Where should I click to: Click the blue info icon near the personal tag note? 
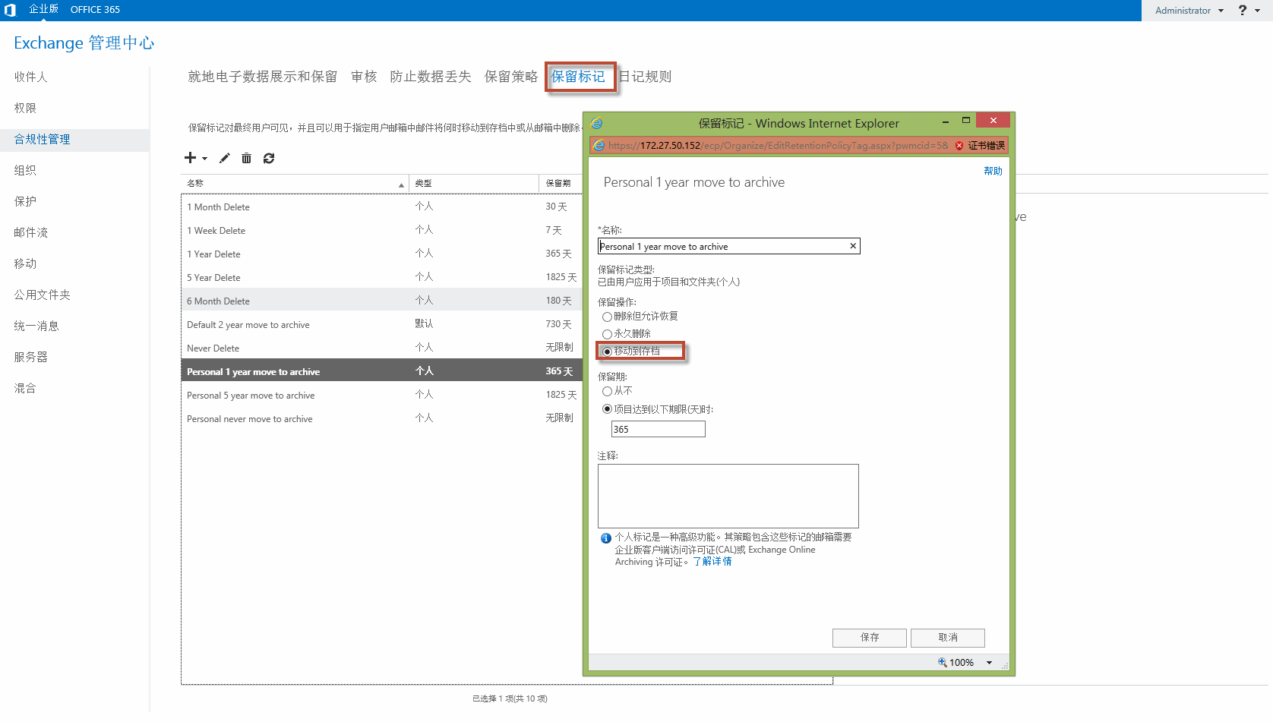(606, 538)
